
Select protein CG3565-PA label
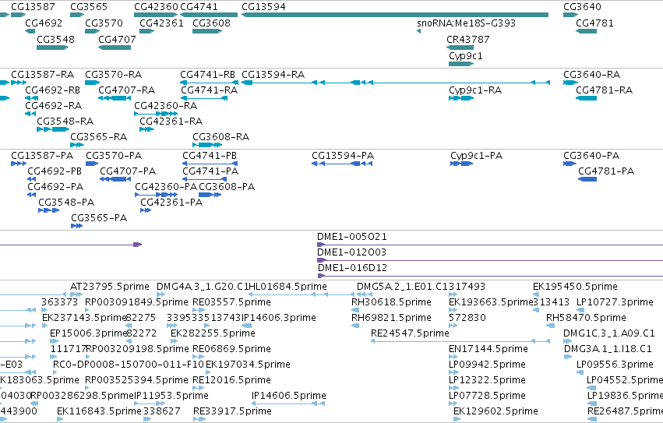point(99,218)
